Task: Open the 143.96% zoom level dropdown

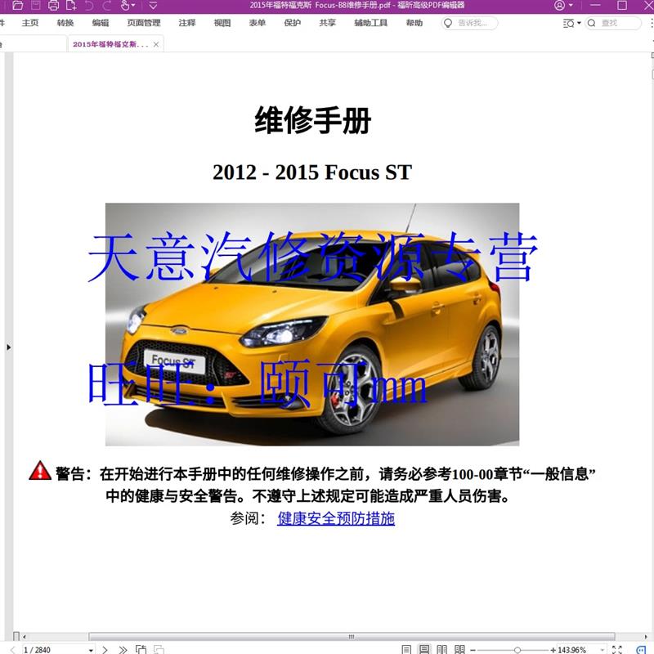Action: point(602,650)
